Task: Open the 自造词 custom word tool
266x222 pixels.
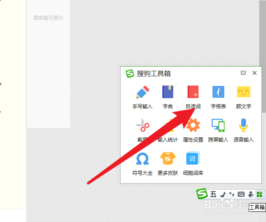Action: point(193,97)
